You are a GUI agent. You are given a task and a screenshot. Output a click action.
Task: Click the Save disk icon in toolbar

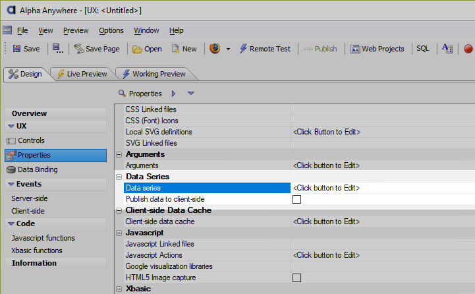click(x=16, y=49)
